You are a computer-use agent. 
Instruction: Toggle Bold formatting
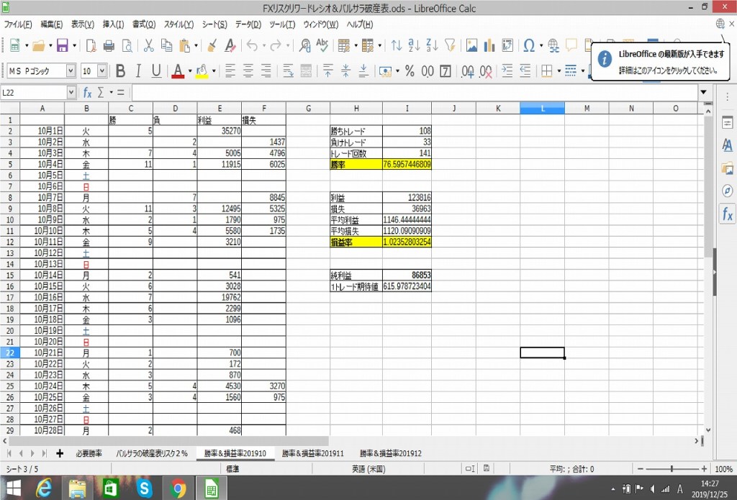coord(120,71)
